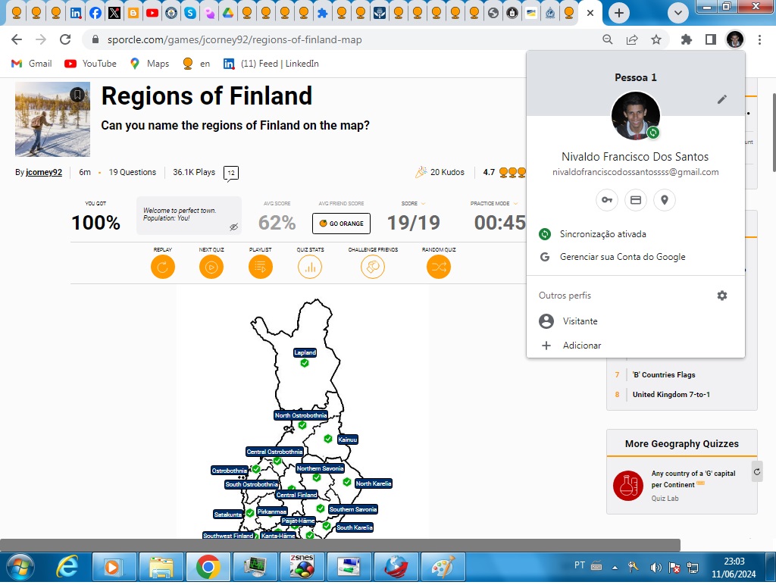Select the Replay quiz icon

point(163,267)
